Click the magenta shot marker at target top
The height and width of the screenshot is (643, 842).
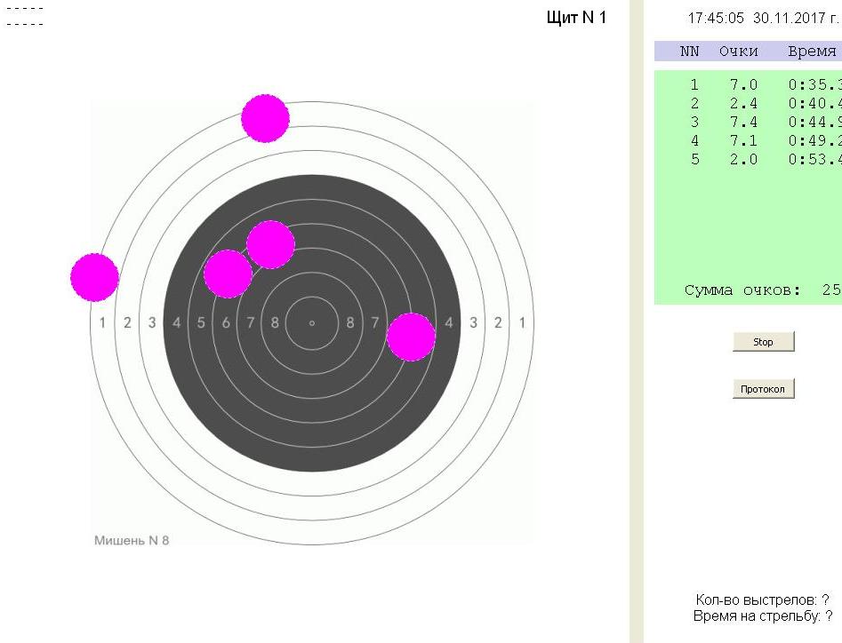[265, 118]
